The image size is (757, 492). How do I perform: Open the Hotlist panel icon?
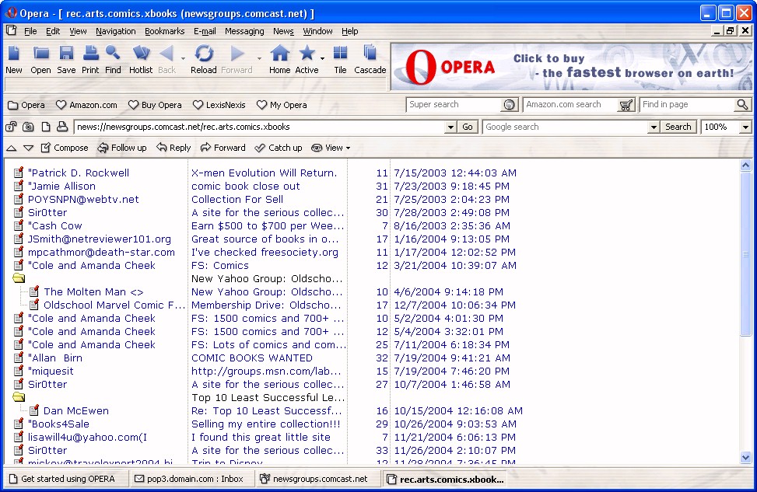pyautogui.click(x=141, y=54)
